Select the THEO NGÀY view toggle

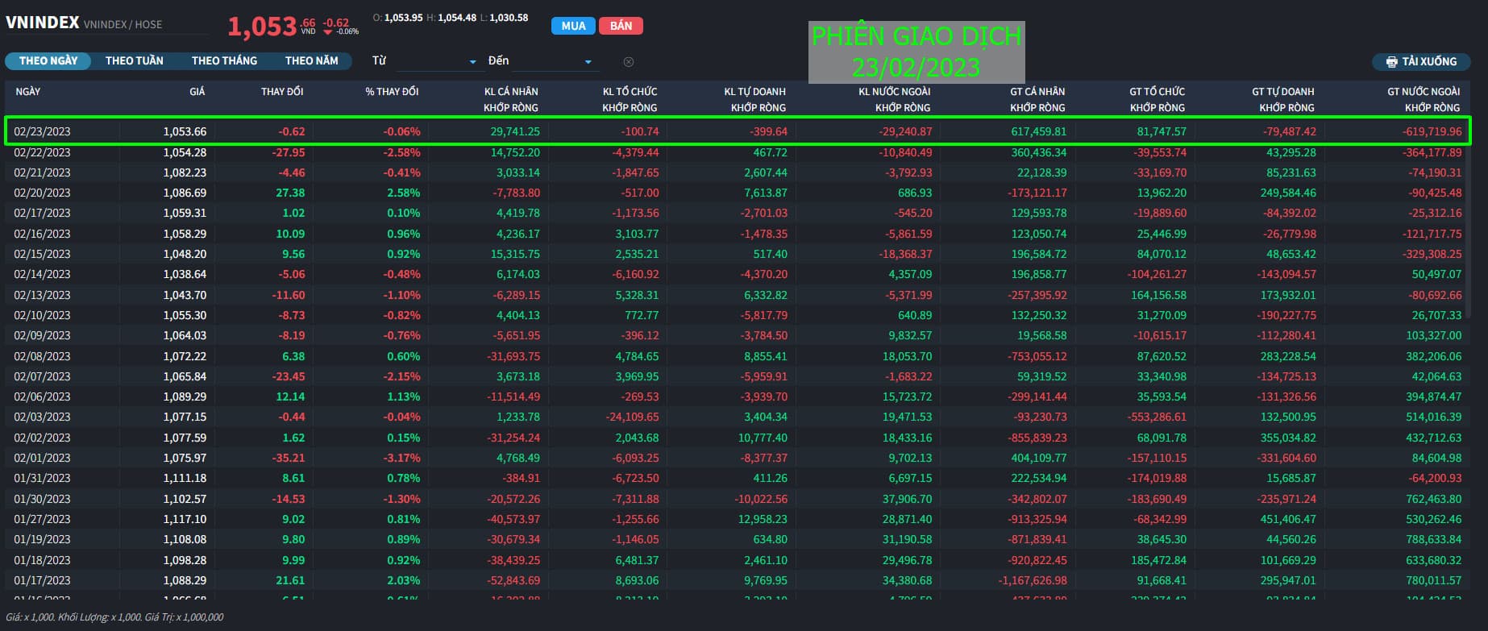[x=48, y=61]
